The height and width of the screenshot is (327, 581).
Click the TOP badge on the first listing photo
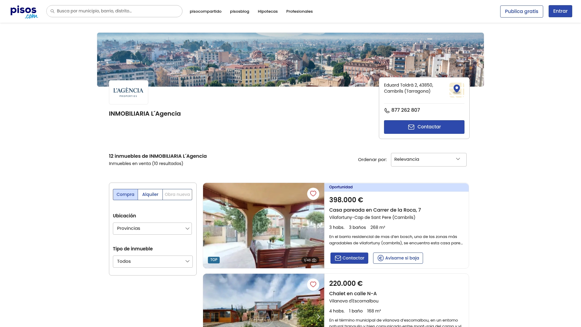pyautogui.click(x=214, y=260)
